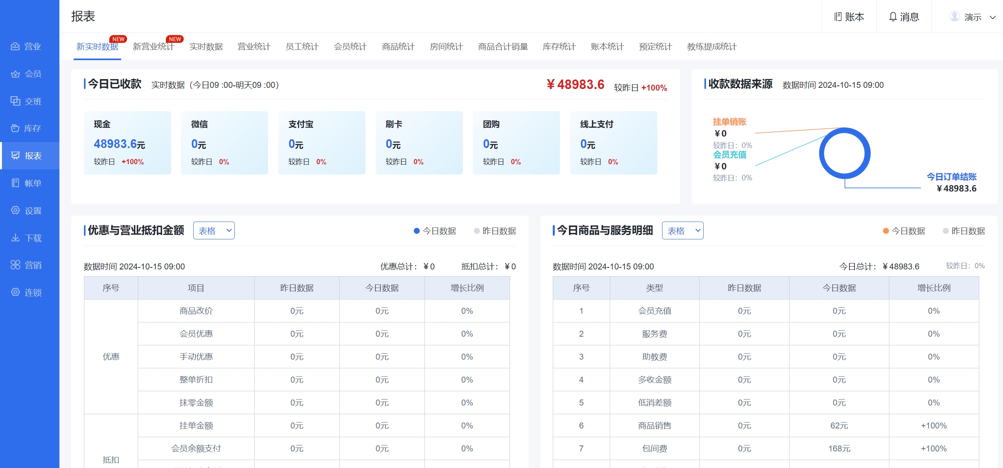Expand 表格 dropdown beside 优惠与营业抵扣金额
Image resolution: width=1003 pixels, height=468 pixels.
pos(214,231)
